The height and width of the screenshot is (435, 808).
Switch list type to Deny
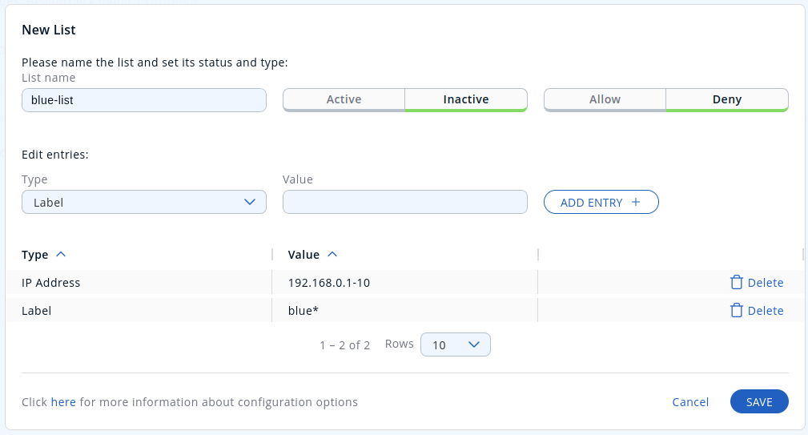[726, 99]
